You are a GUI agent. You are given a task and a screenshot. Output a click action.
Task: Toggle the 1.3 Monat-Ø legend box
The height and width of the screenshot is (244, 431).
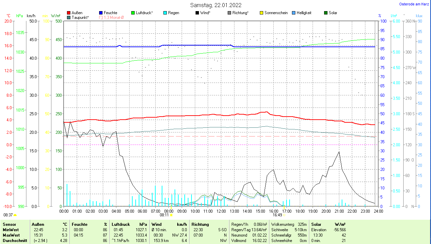click(x=101, y=17)
